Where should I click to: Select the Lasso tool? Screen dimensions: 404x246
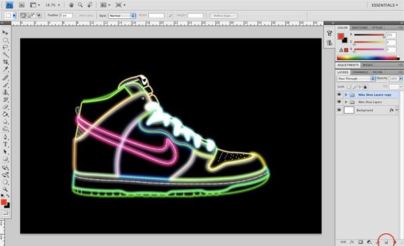[x=5, y=47]
